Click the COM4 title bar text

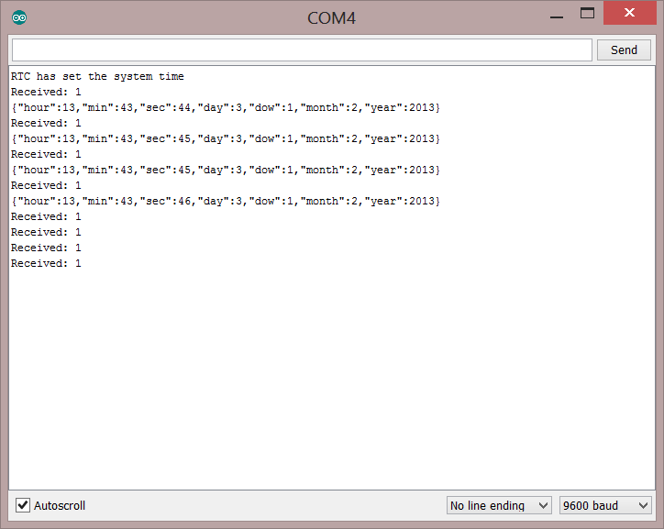tap(331, 17)
